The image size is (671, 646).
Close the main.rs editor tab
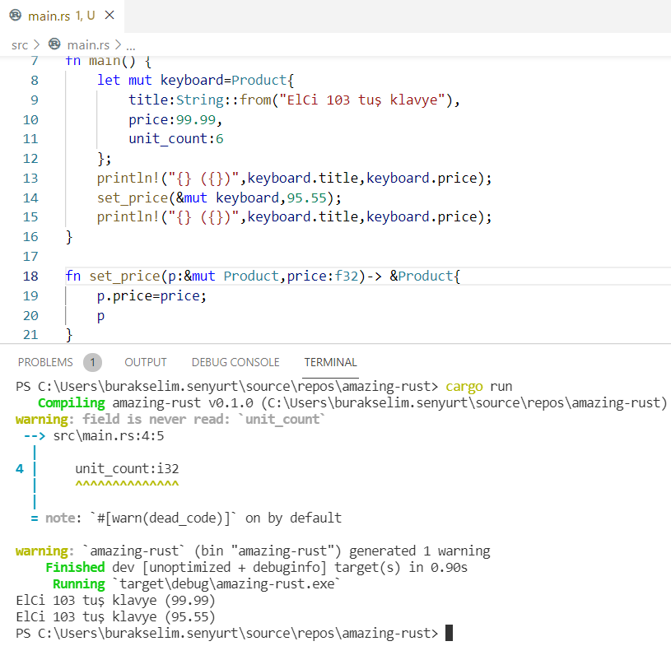click(110, 16)
